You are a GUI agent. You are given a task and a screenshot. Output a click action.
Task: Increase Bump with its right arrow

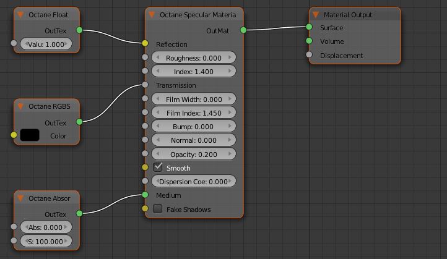pyautogui.click(x=230, y=126)
